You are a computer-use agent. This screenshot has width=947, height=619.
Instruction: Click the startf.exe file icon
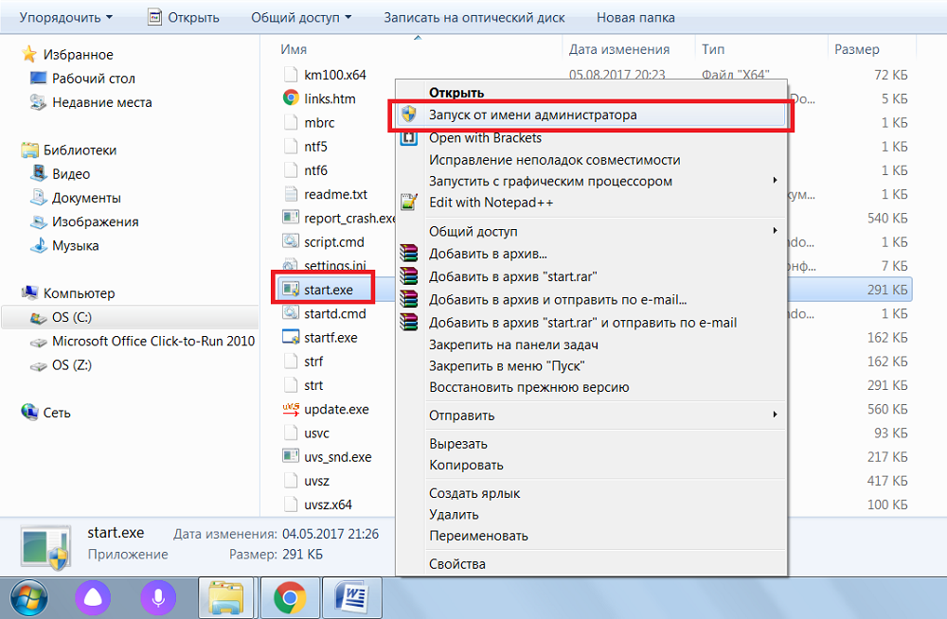click(x=291, y=336)
